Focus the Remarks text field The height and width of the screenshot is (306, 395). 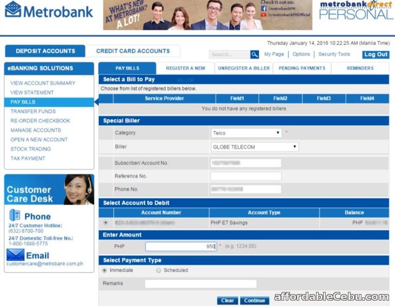pyautogui.click(x=201, y=284)
